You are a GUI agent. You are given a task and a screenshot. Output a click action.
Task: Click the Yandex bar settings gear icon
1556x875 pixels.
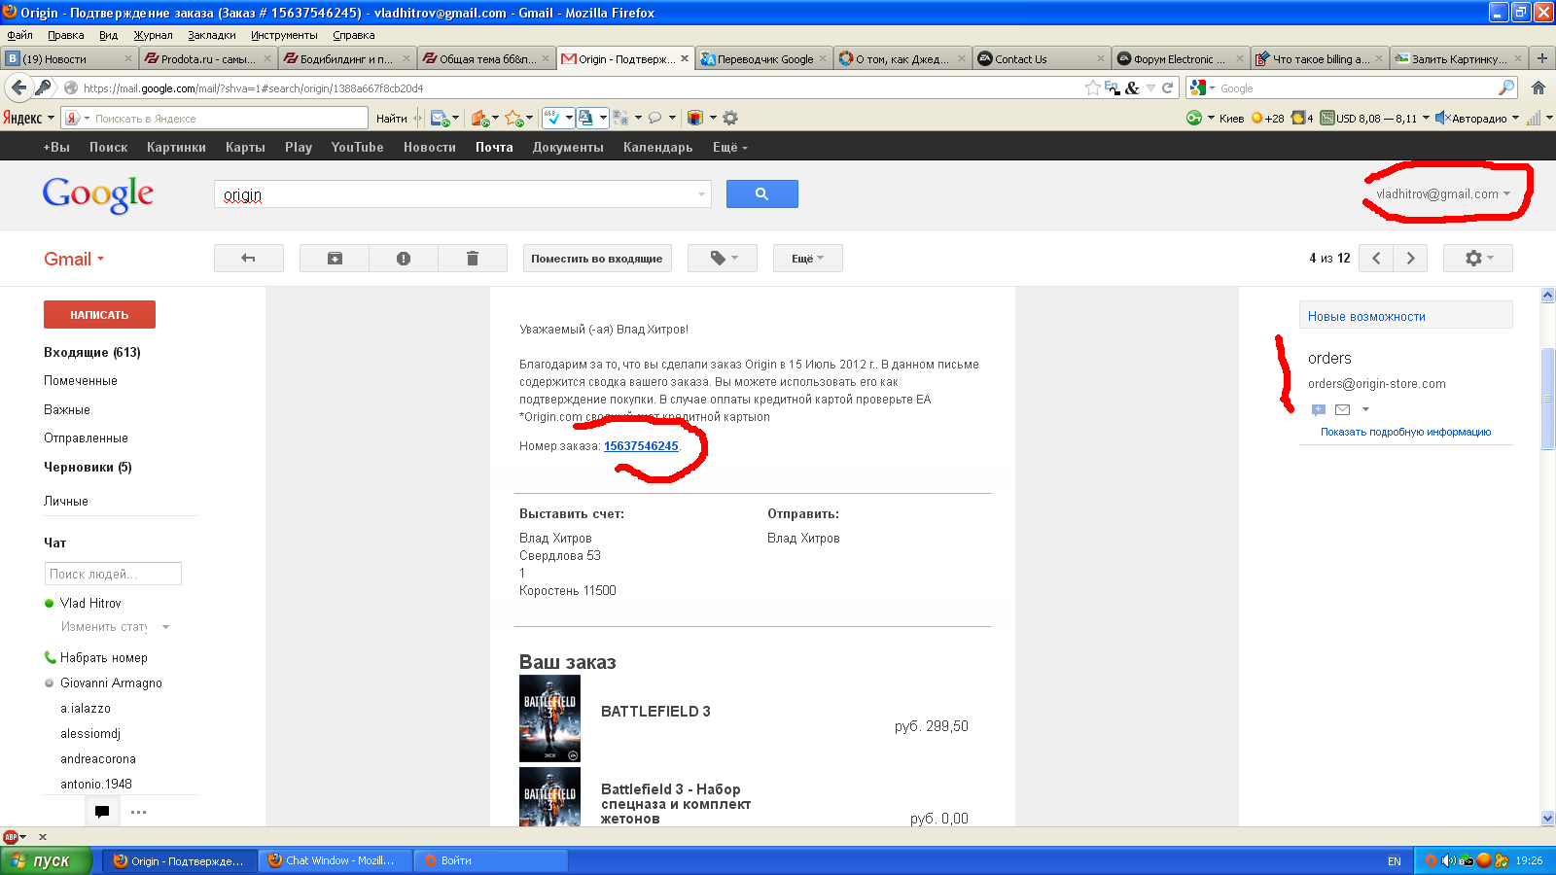click(730, 119)
